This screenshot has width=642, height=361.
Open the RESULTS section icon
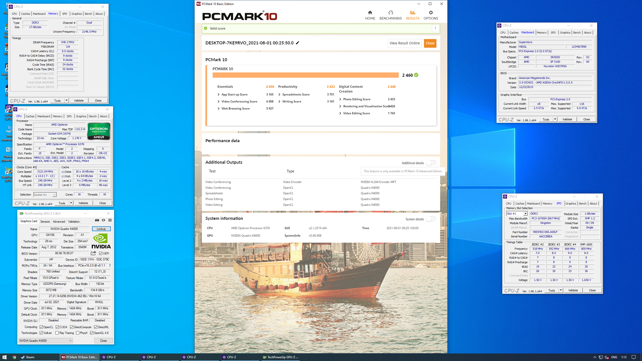413,13
